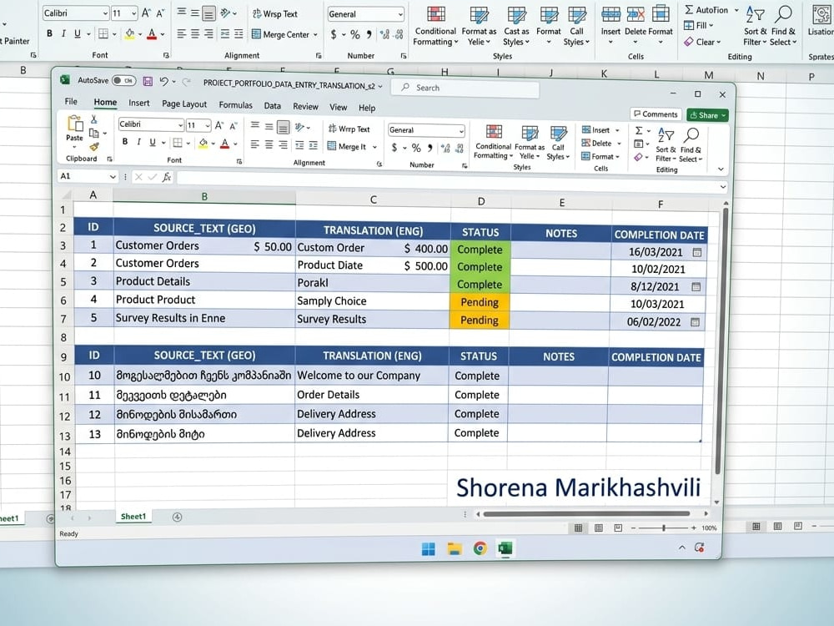Click Excel icon on taskbar
Screen dimensions: 834x626
tap(505, 548)
